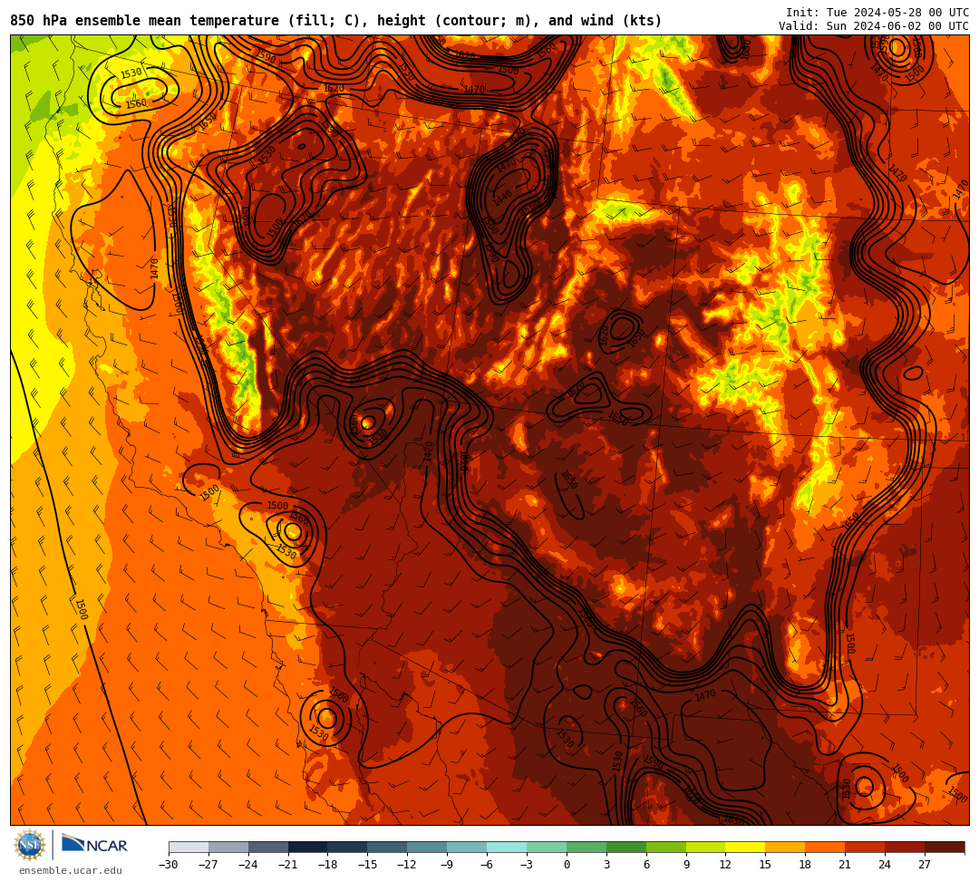Open the ensemble.ucar.edu link text
The image size is (979, 882).
pos(71,870)
